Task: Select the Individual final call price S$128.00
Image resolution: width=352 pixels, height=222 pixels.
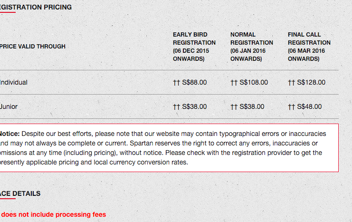Action: pyautogui.click(x=311, y=83)
